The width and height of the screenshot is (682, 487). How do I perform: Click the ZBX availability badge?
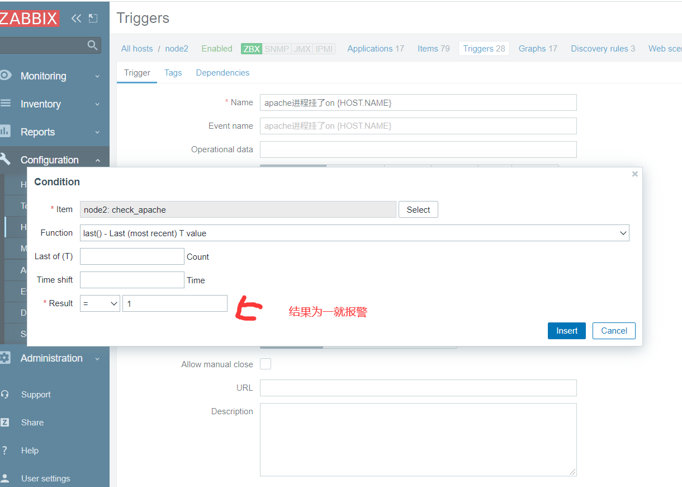tap(252, 49)
